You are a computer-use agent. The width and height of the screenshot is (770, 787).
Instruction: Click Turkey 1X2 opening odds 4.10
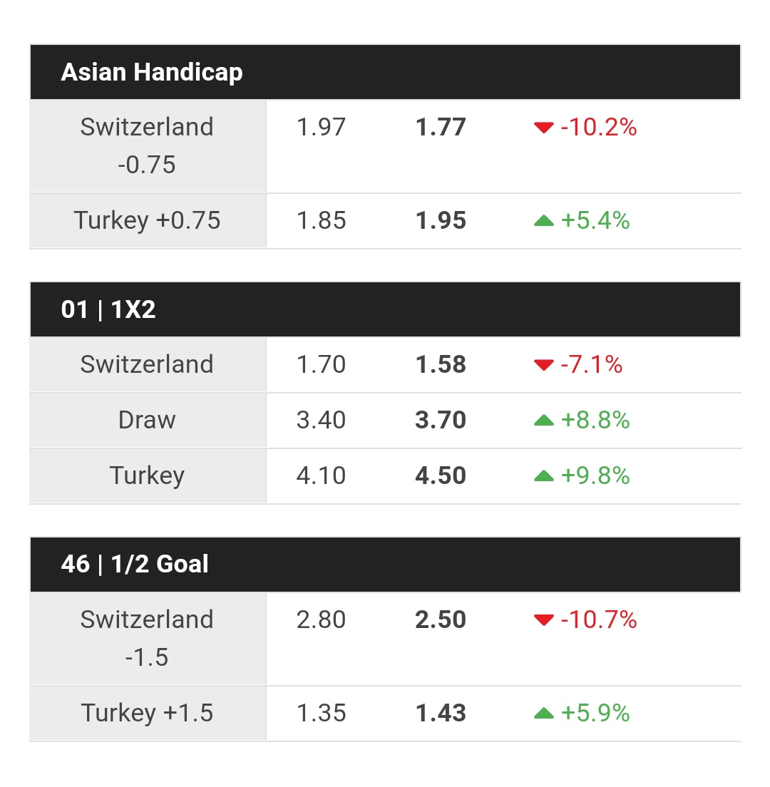click(x=321, y=476)
